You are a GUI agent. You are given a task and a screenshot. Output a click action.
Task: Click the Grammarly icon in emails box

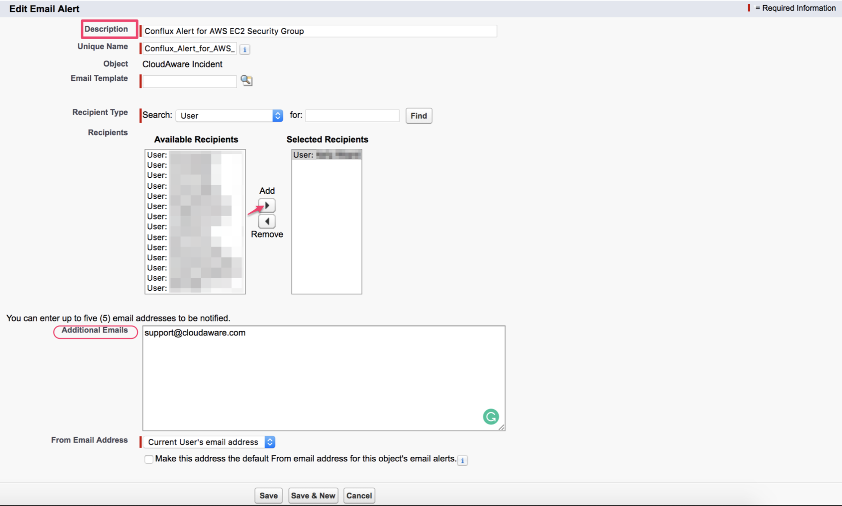point(491,417)
